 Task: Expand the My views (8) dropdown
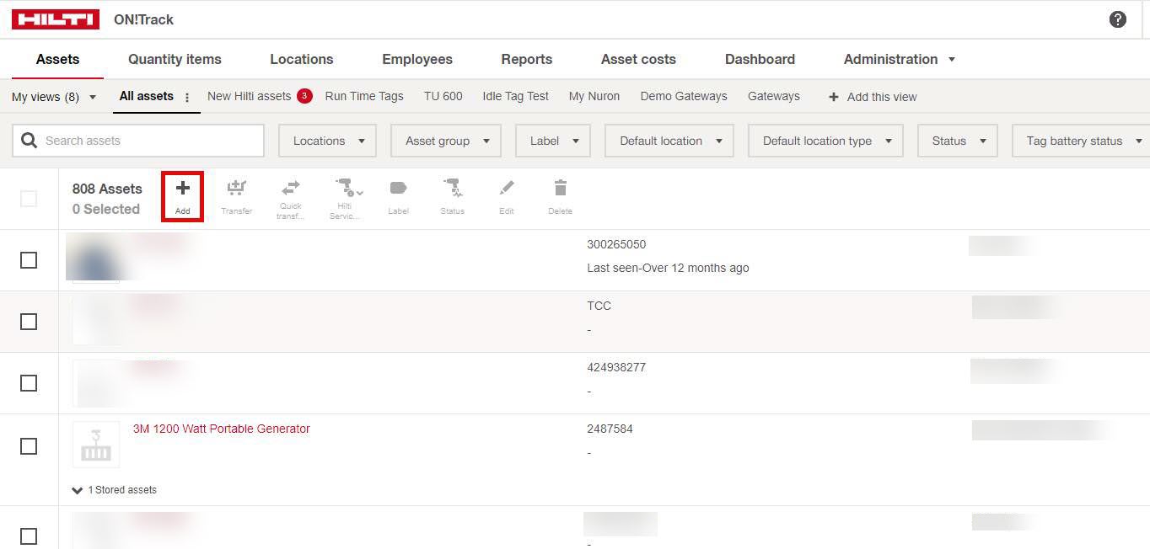[x=55, y=97]
